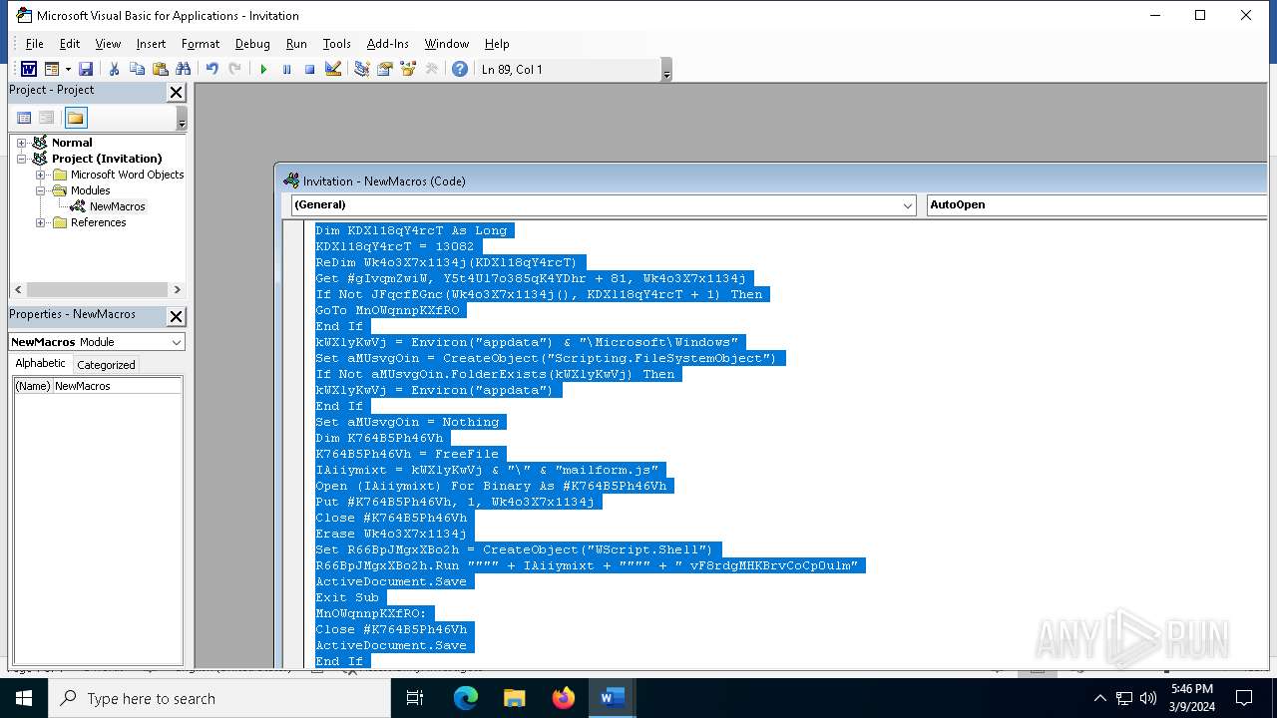Open Properties Window icon
This screenshot has height=718, width=1277.
[x=384, y=69]
